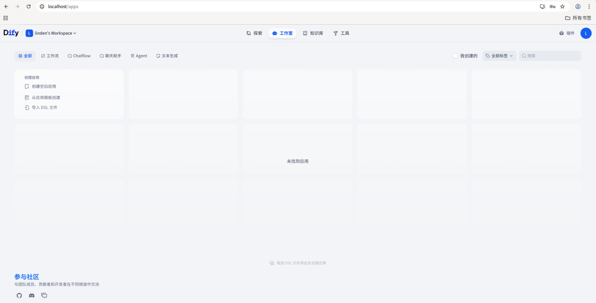596x303 pixels.
Task: Open the browser apps grid shortcut
Action: [x=5, y=18]
